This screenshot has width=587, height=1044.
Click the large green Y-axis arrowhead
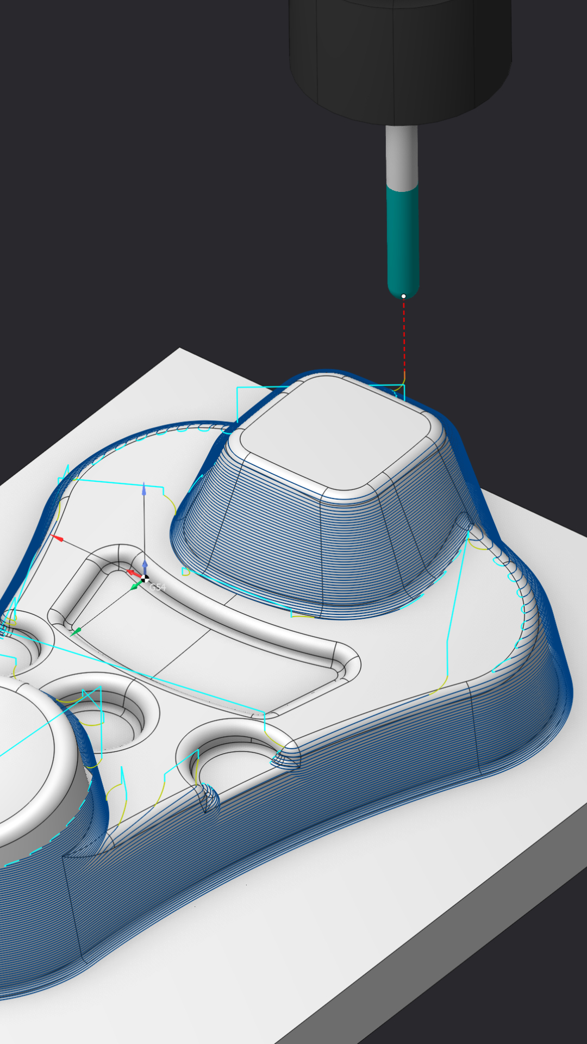(x=76, y=631)
